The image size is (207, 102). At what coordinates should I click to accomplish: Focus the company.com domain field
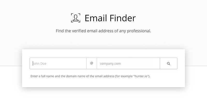pyautogui.click(x=128, y=63)
